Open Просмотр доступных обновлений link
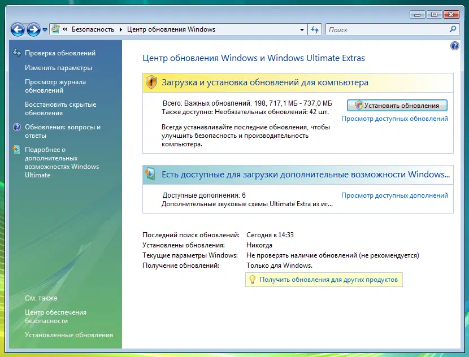 pyautogui.click(x=394, y=119)
